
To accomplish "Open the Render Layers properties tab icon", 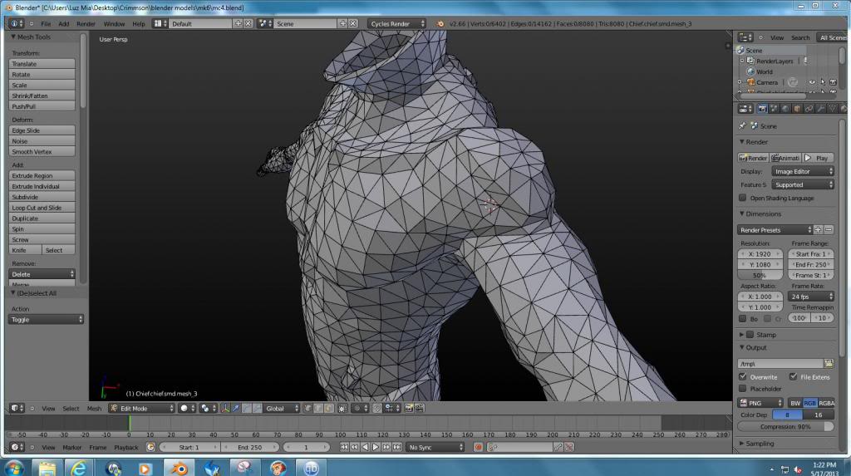I will [x=774, y=109].
